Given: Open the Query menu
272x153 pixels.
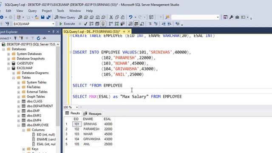Looking at the screenshot, I should [32, 11].
